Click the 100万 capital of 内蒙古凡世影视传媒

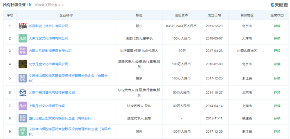(x=181, y=51)
